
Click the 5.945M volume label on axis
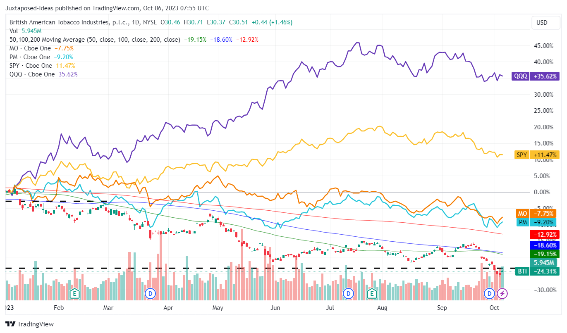[544, 263]
